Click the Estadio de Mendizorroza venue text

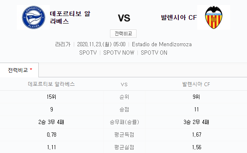(x=162, y=44)
